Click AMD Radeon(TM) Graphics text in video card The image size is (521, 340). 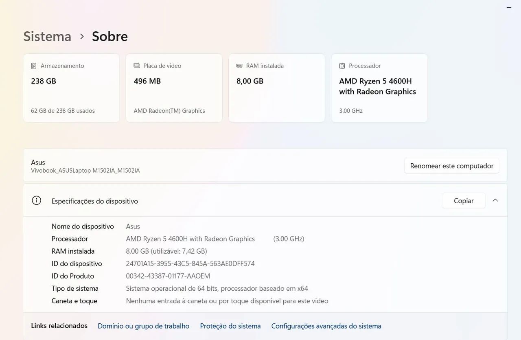(169, 111)
